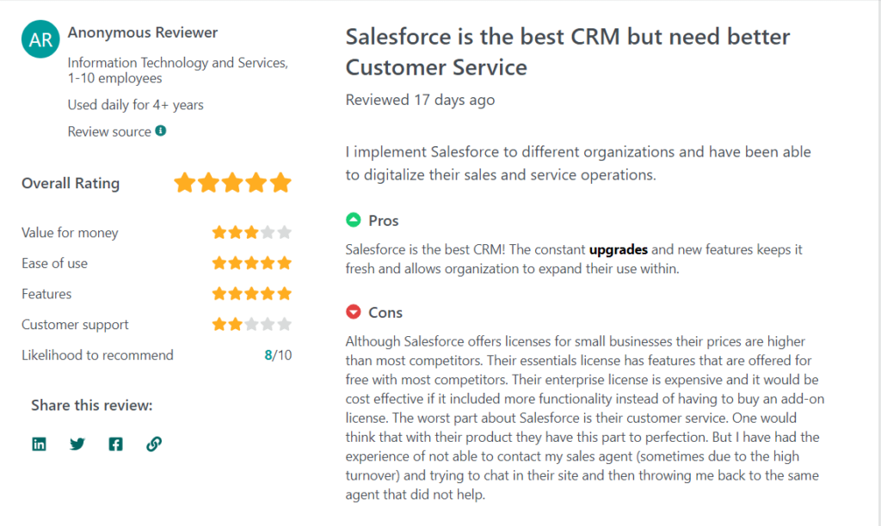The width and height of the screenshot is (881, 526).
Task: Click the red Cons arrow icon
Action: 354,311
